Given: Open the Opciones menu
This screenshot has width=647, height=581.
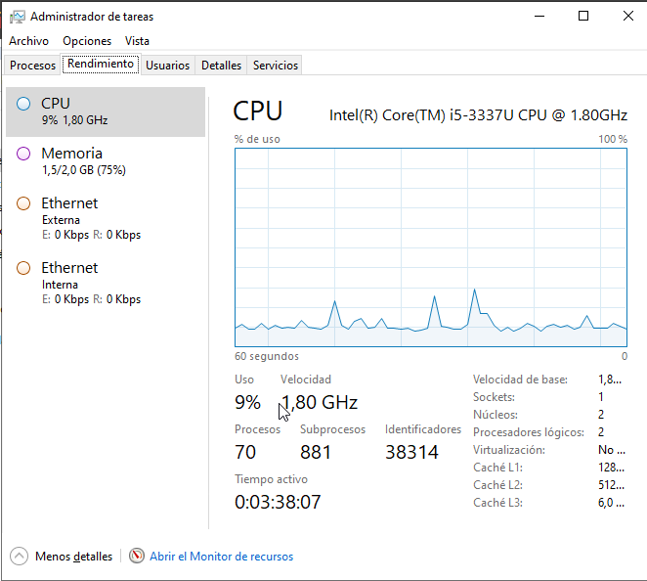Looking at the screenshot, I should 87,41.
